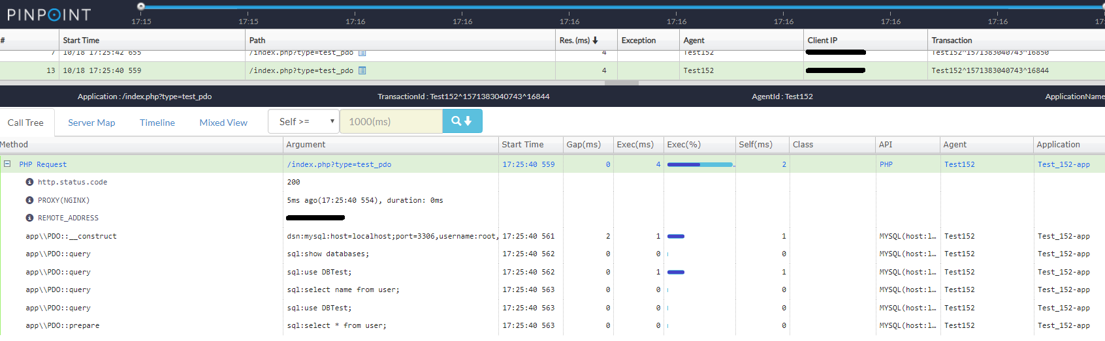The image size is (1105, 341).
Task: Switch to the Call Tree tab
Action: point(25,123)
